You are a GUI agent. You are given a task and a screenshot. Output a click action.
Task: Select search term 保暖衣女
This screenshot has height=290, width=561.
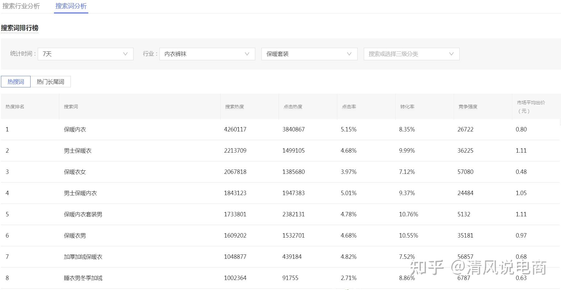75,172
